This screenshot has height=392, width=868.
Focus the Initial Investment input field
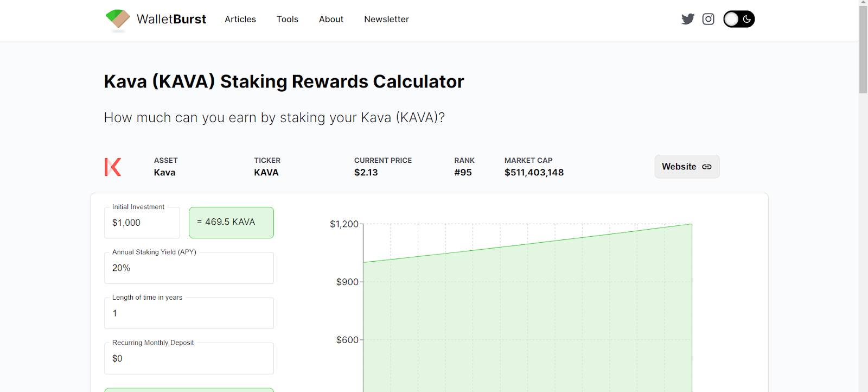tap(142, 223)
